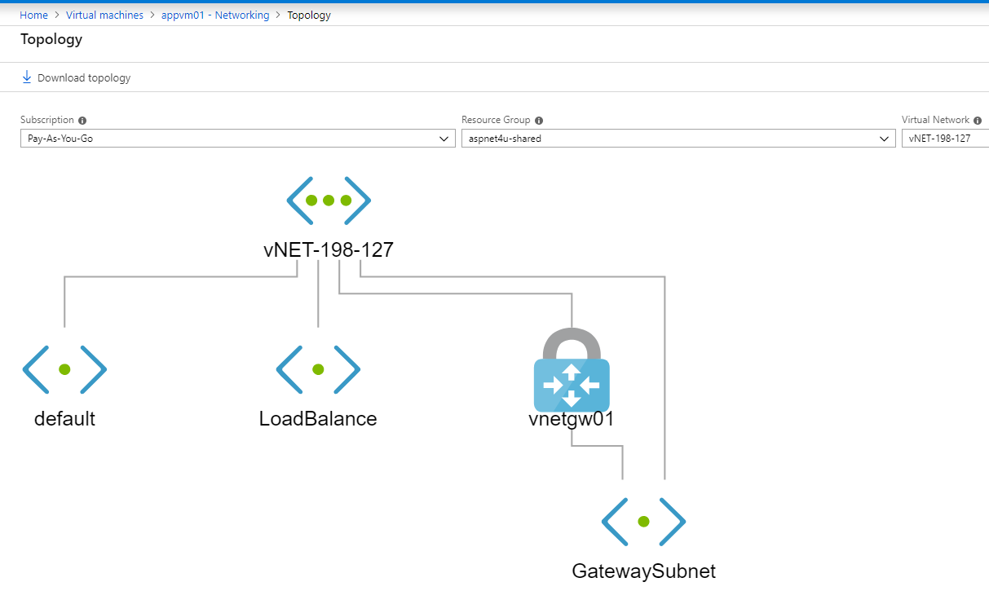Open appvm01 - Networking breadcrumb link
Viewport: 989px width, 591px height.
click(x=215, y=15)
